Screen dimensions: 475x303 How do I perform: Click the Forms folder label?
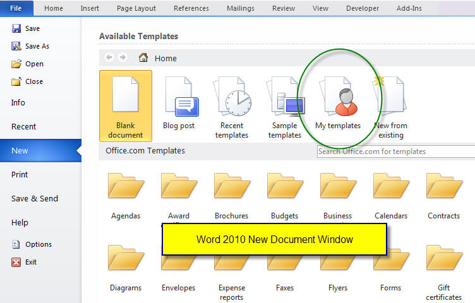click(391, 288)
